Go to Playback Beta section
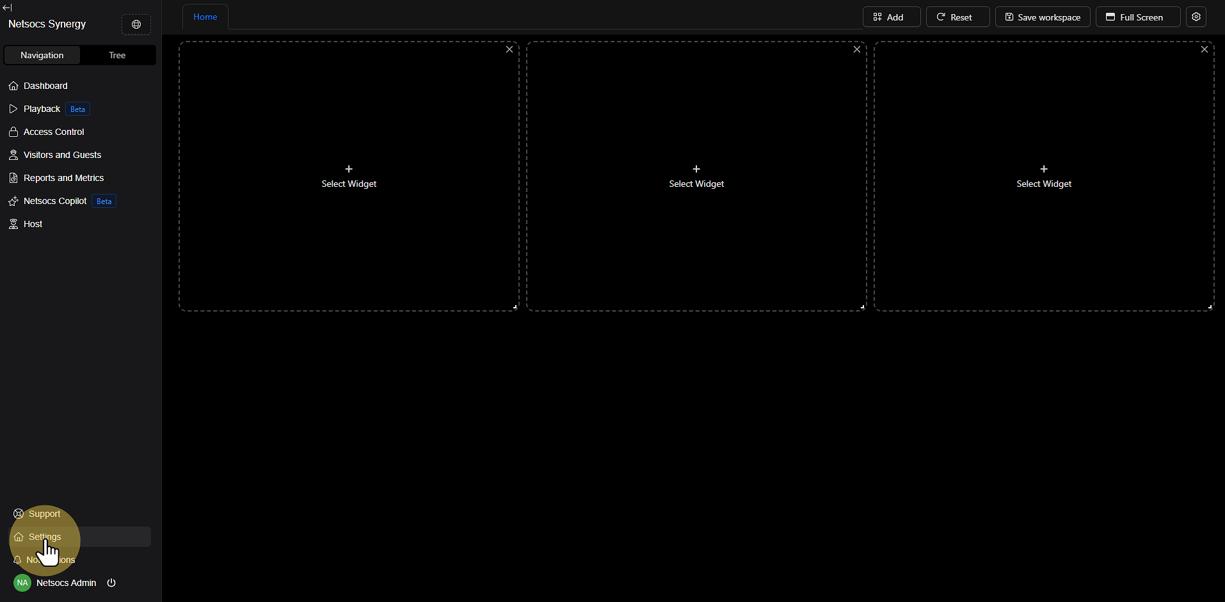The image size is (1225, 602). [x=42, y=109]
